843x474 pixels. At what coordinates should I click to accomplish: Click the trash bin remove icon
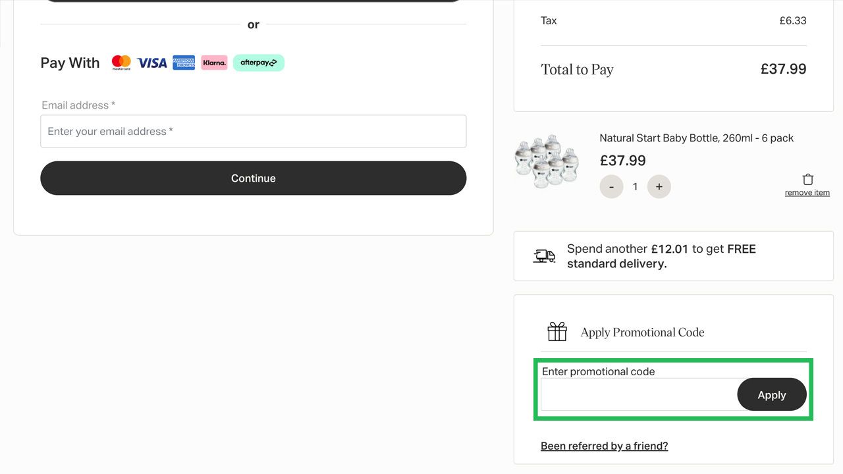(x=808, y=179)
